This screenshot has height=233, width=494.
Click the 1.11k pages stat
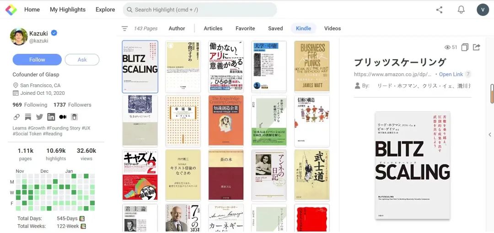[25, 154]
